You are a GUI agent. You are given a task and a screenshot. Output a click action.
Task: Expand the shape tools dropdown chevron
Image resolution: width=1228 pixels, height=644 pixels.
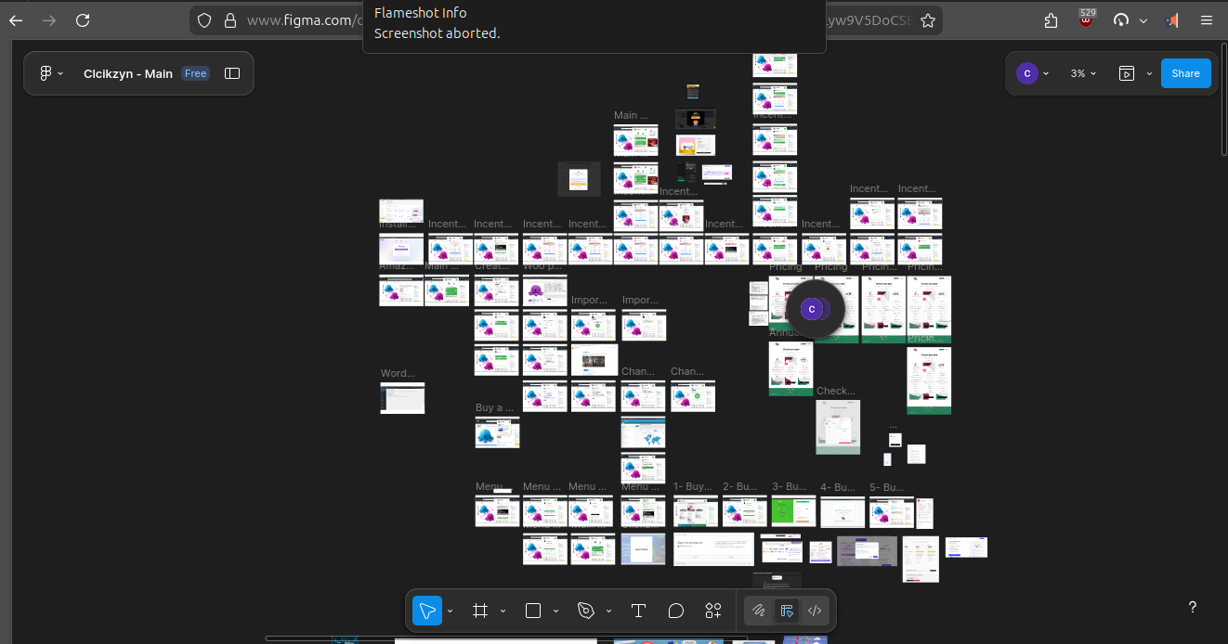point(555,611)
